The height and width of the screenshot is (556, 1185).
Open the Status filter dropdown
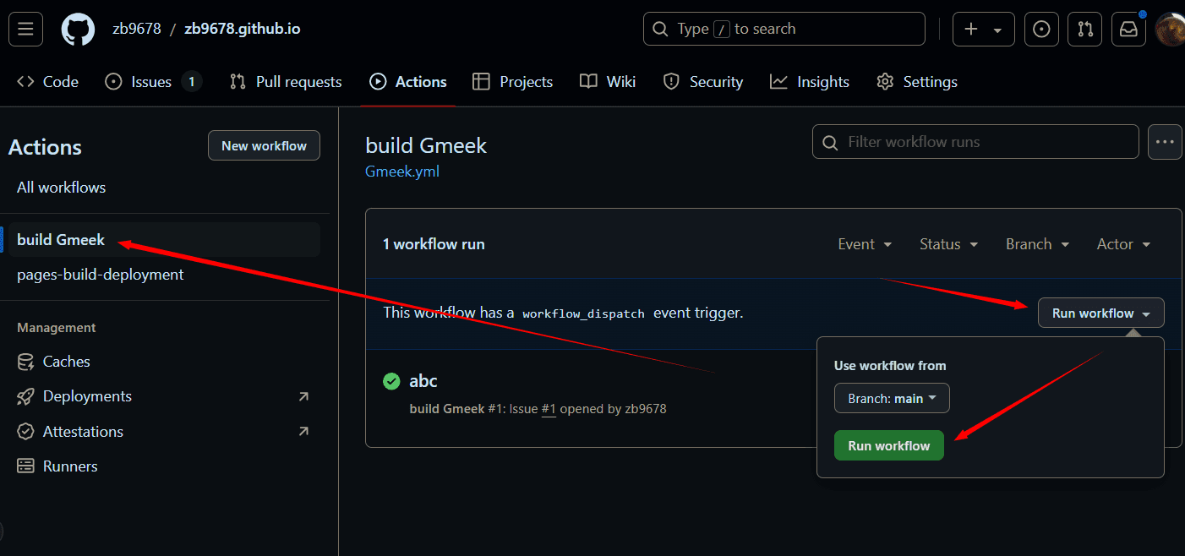(x=948, y=244)
